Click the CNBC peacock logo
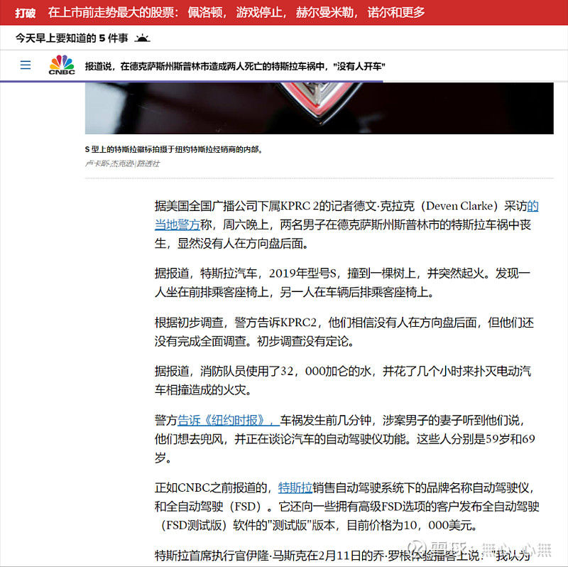The image size is (568, 567). pyautogui.click(x=61, y=66)
